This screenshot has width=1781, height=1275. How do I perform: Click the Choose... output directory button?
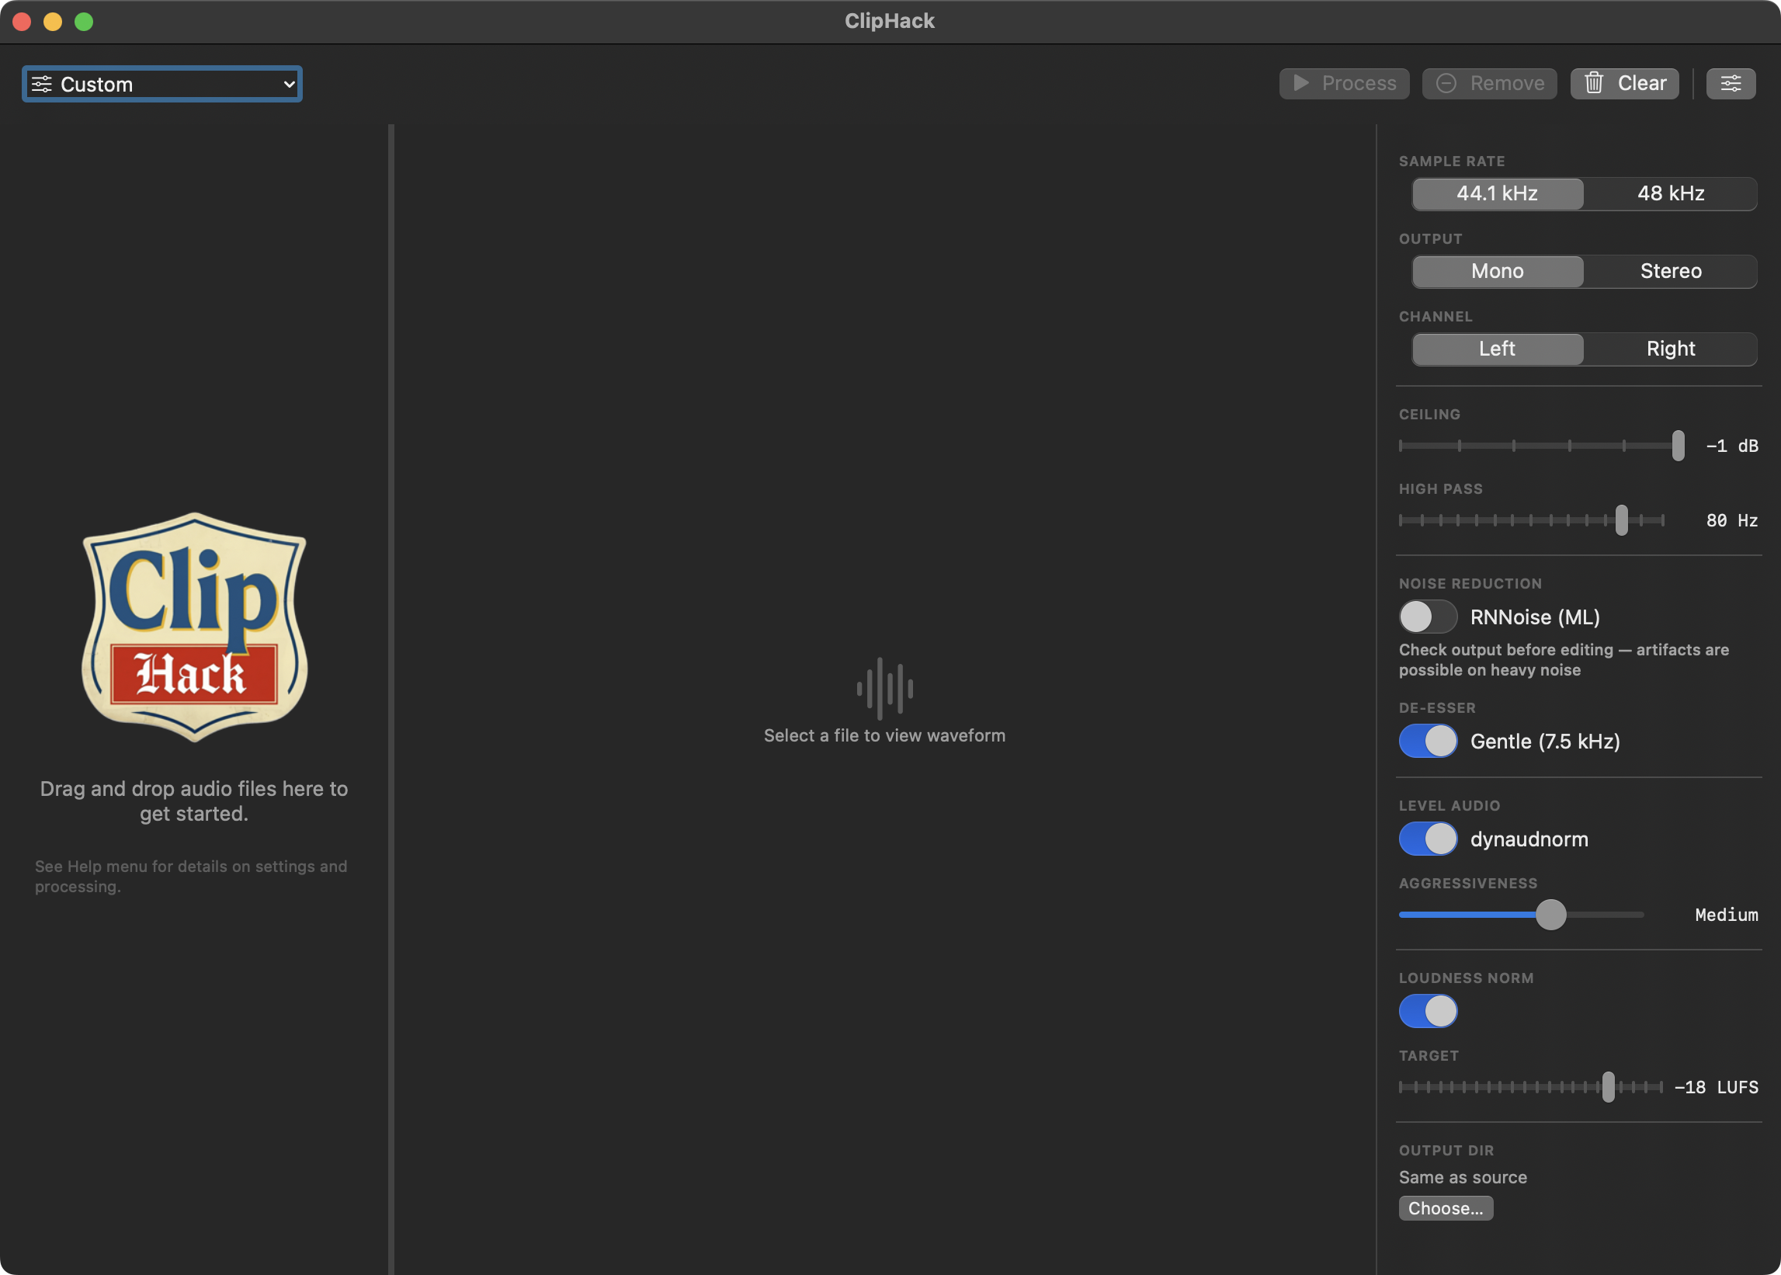click(x=1445, y=1208)
